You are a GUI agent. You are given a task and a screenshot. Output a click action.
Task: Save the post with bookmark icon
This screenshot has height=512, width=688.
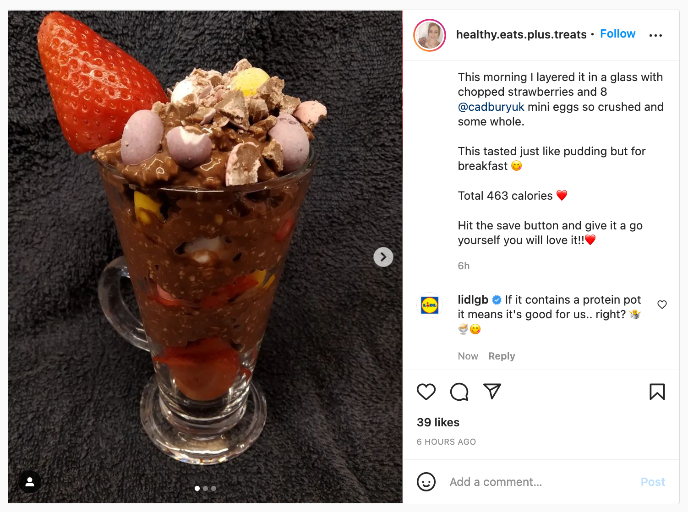(x=657, y=392)
